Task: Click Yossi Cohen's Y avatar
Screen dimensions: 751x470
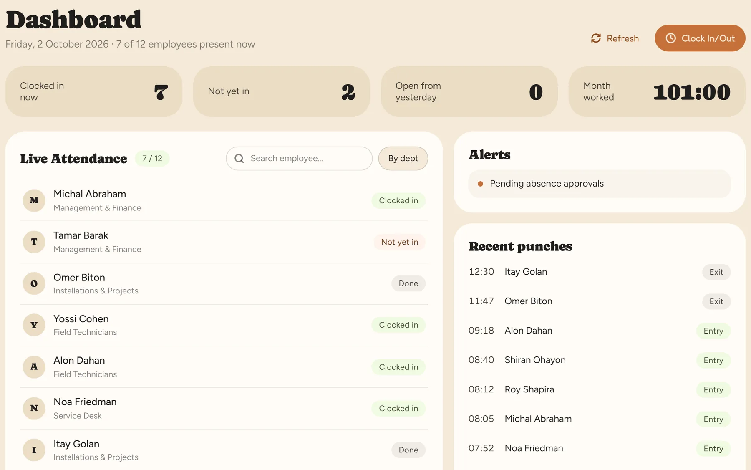Action: point(34,325)
